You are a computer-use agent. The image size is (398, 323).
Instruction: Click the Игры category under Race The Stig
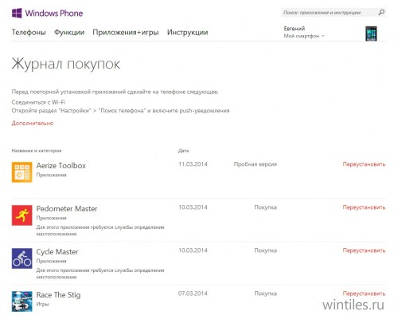click(42, 304)
